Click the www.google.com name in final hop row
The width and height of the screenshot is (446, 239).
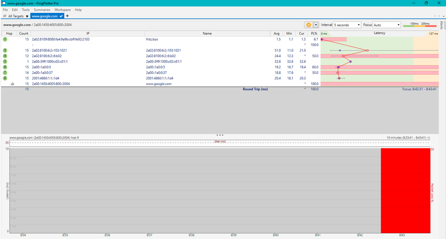tap(159, 84)
